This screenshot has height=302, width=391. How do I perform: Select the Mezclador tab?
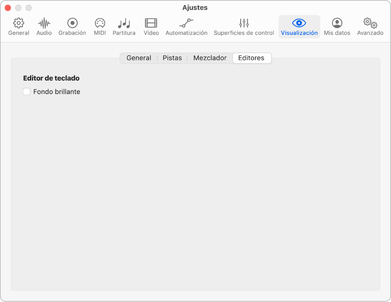tap(210, 58)
